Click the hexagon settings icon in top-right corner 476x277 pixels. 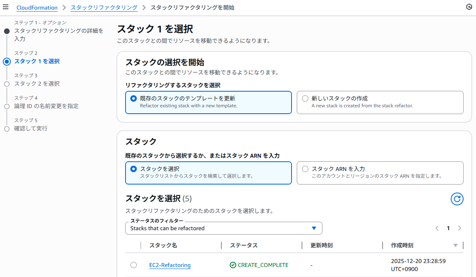469,7
